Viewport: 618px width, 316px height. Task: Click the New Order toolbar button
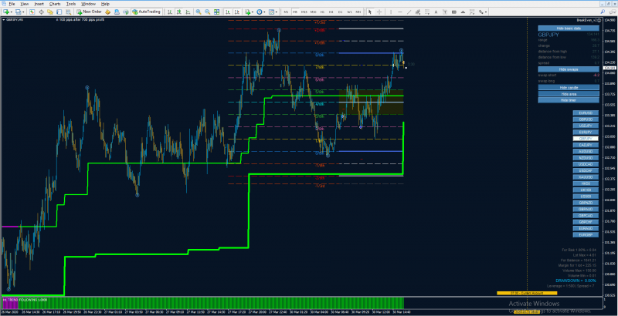click(x=89, y=12)
